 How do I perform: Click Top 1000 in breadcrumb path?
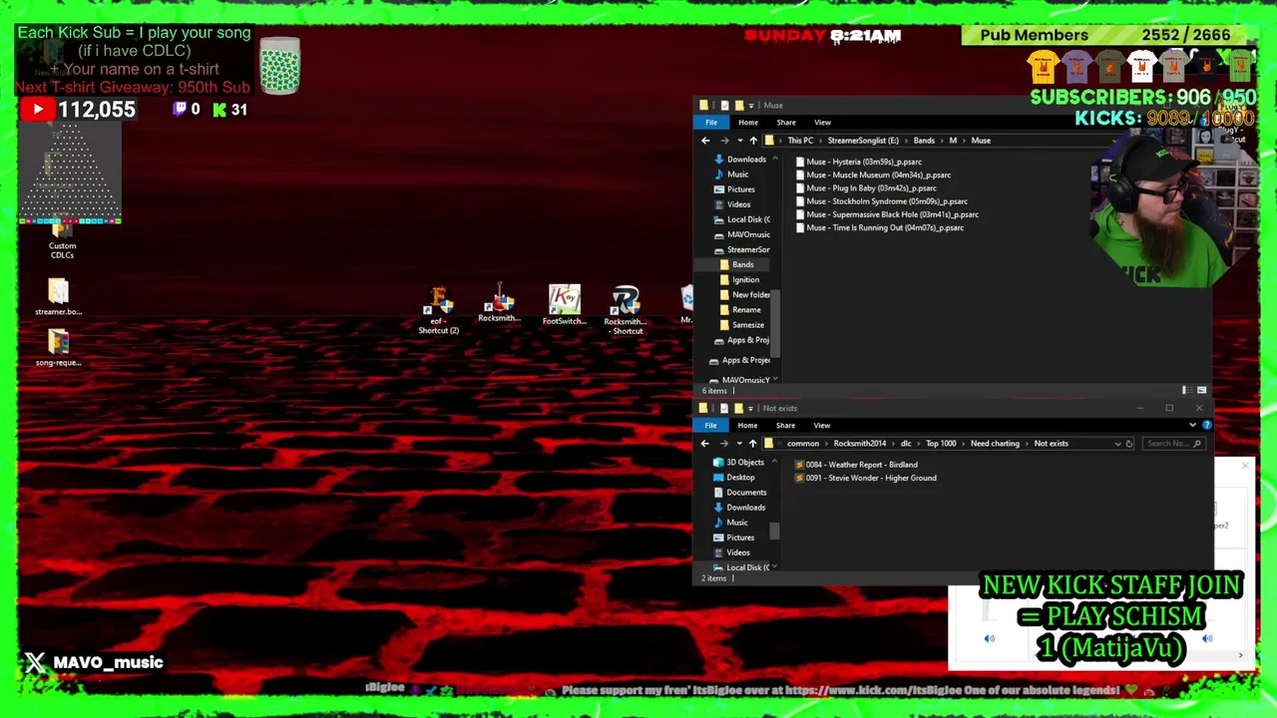[x=941, y=444]
